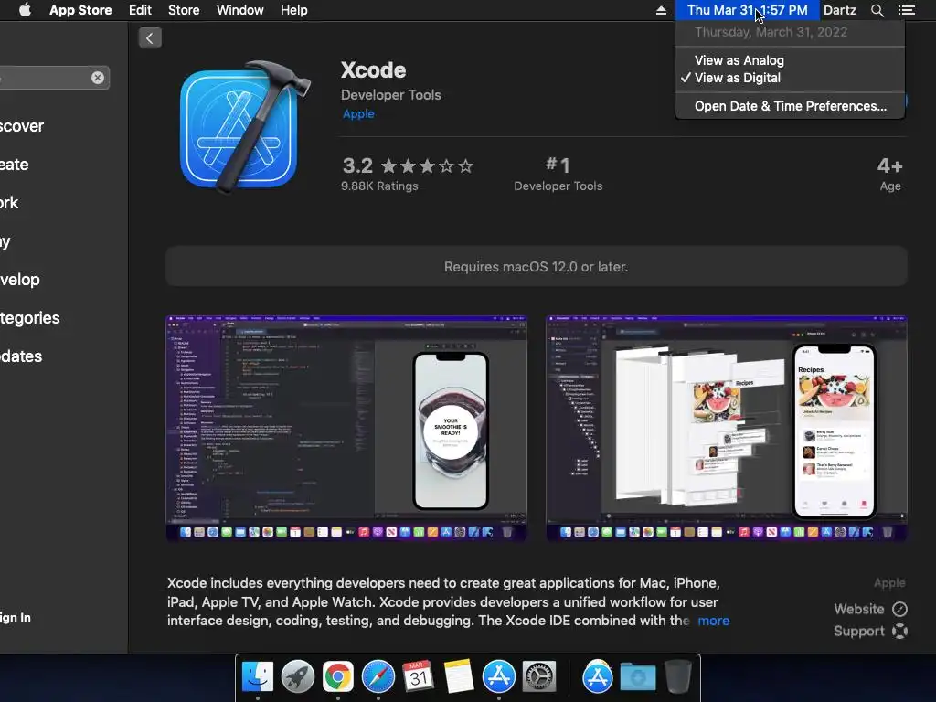The height and width of the screenshot is (702, 936).
Task: Open the Applications folder in Dock
Action: [x=598, y=676]
